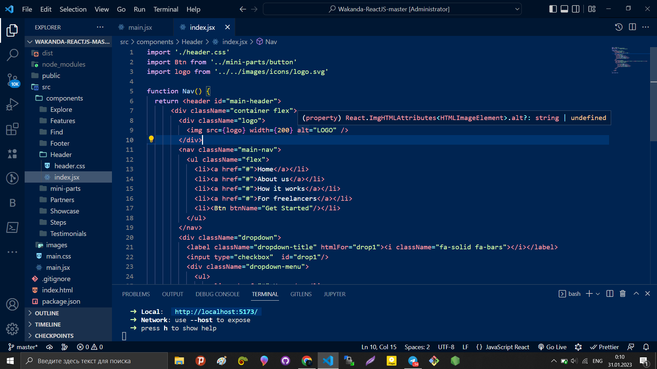657x369 pixels.
Task: Collapse the components folder
Action: click(x=68, y=98)
